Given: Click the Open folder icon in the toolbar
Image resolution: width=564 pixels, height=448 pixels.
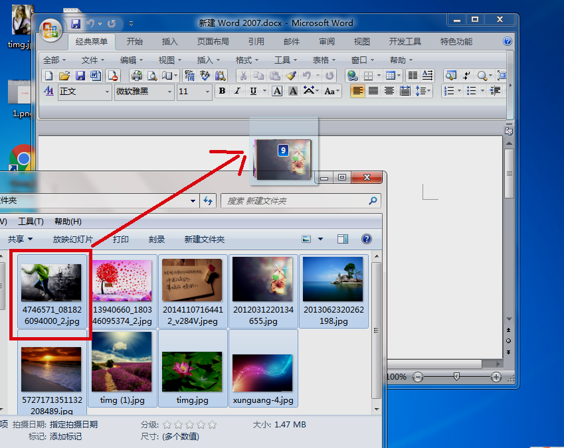Looking at the screenshot, I should pos(64,76).
